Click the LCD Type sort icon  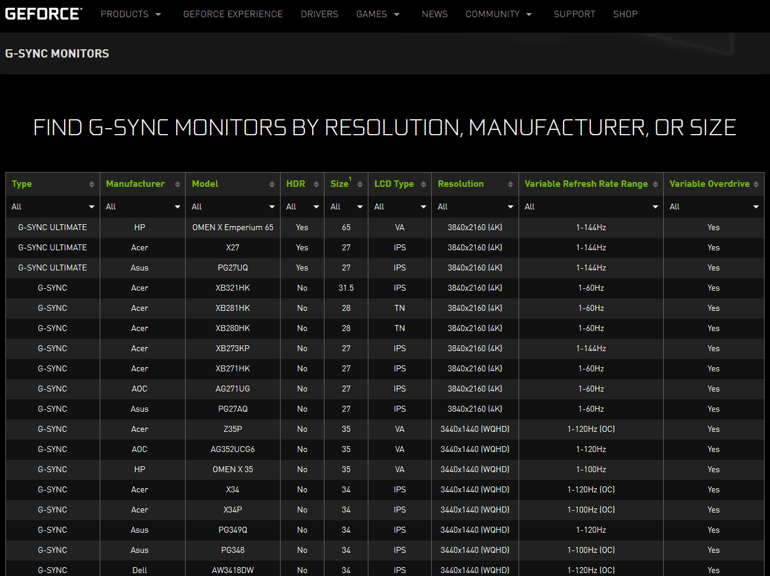tap(422, 184)
